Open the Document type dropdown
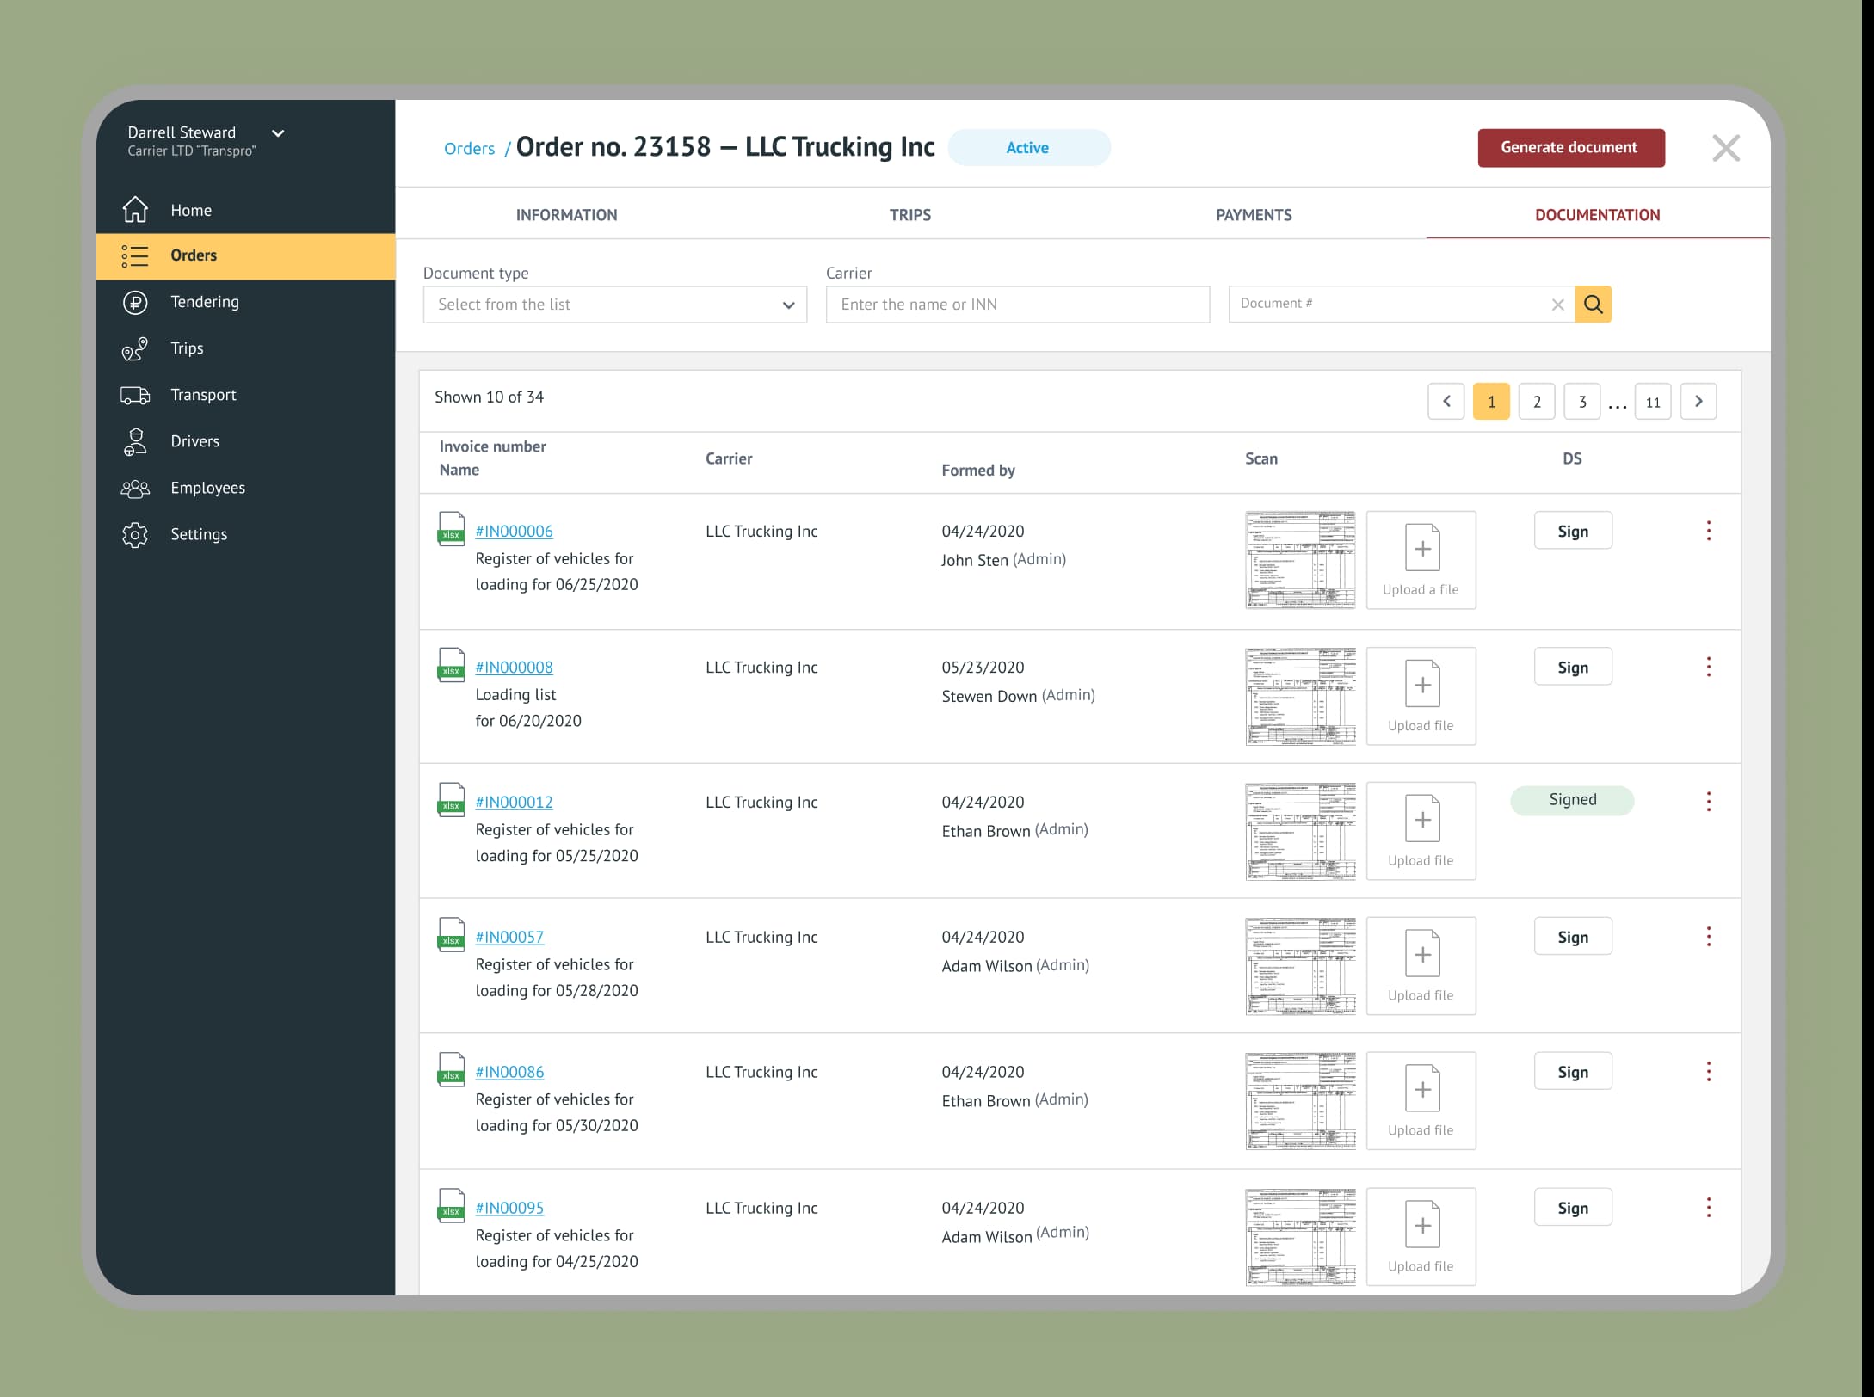The height and width of the screenshot is (1397, 1874). pyautogui.click(x=615, y=305)
